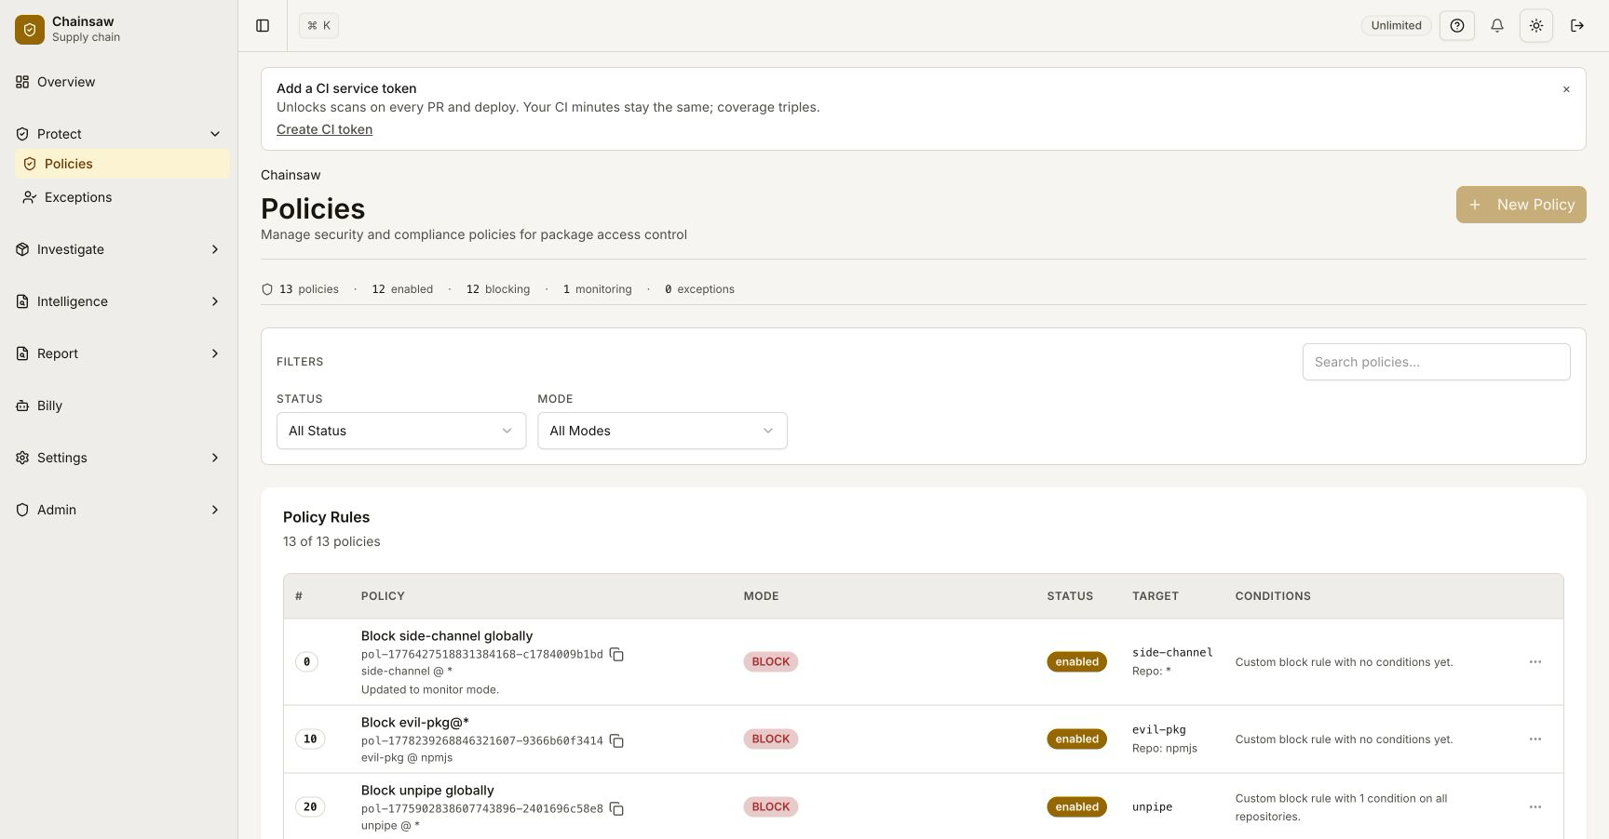Image resolution: width=1609 pixels, height=839 pixels.
Task: Click the '1 monitoring' stat
Action: coord(597,289)
